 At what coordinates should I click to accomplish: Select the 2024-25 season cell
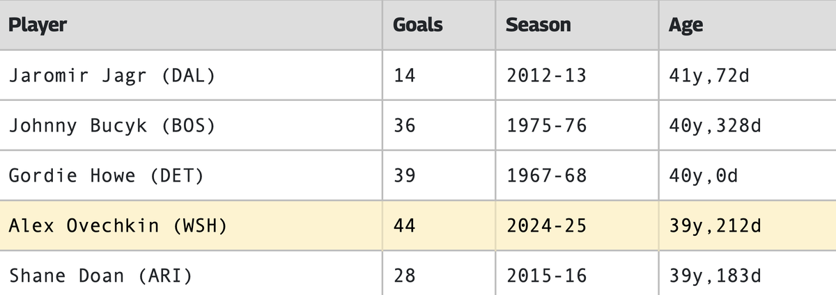point(546,226)
